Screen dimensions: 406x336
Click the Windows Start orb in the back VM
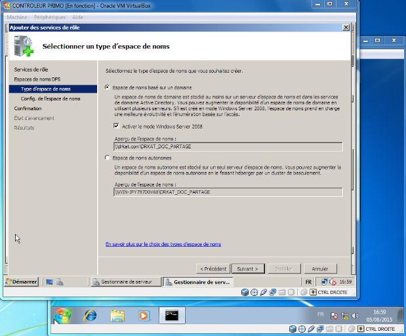[x=62, y=316]
